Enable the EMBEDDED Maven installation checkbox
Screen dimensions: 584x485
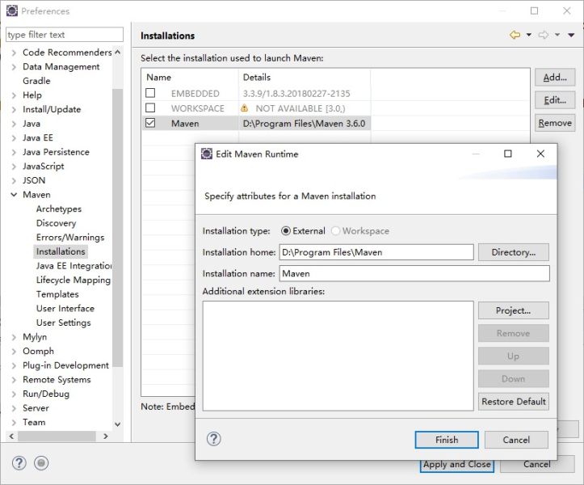pyautogui.click(x=150, y=94)
